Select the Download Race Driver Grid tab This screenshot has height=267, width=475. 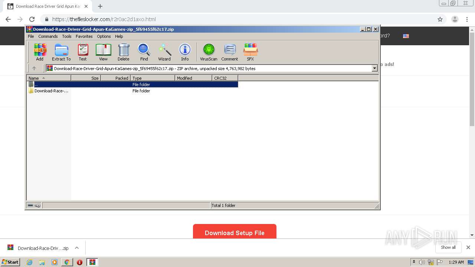pyautogui.click(x=47, y=6)
